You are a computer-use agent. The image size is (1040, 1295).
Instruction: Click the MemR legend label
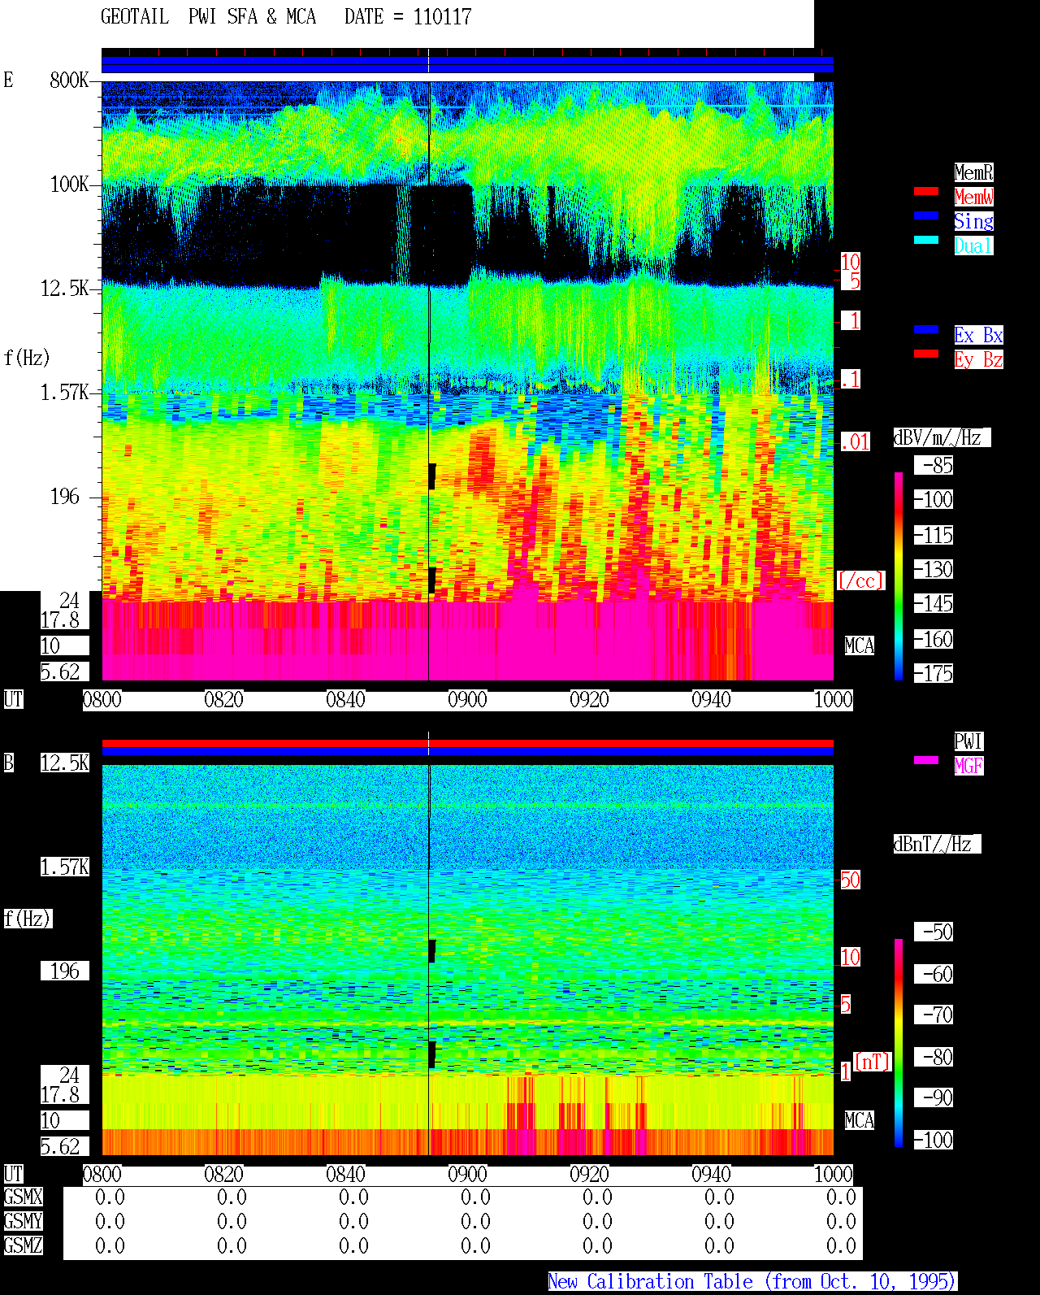coord(973,172)
